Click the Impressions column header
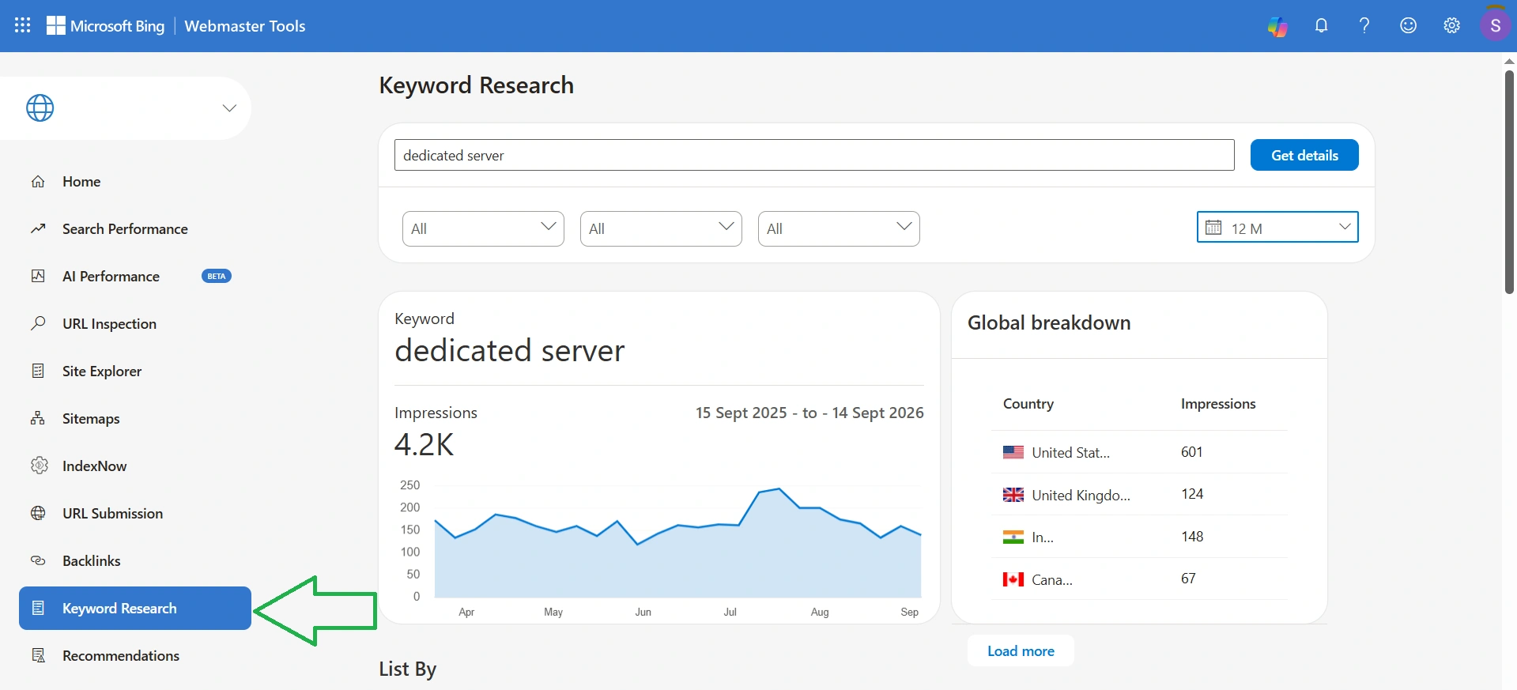 pyautogui.click(x=1218, y=404)
